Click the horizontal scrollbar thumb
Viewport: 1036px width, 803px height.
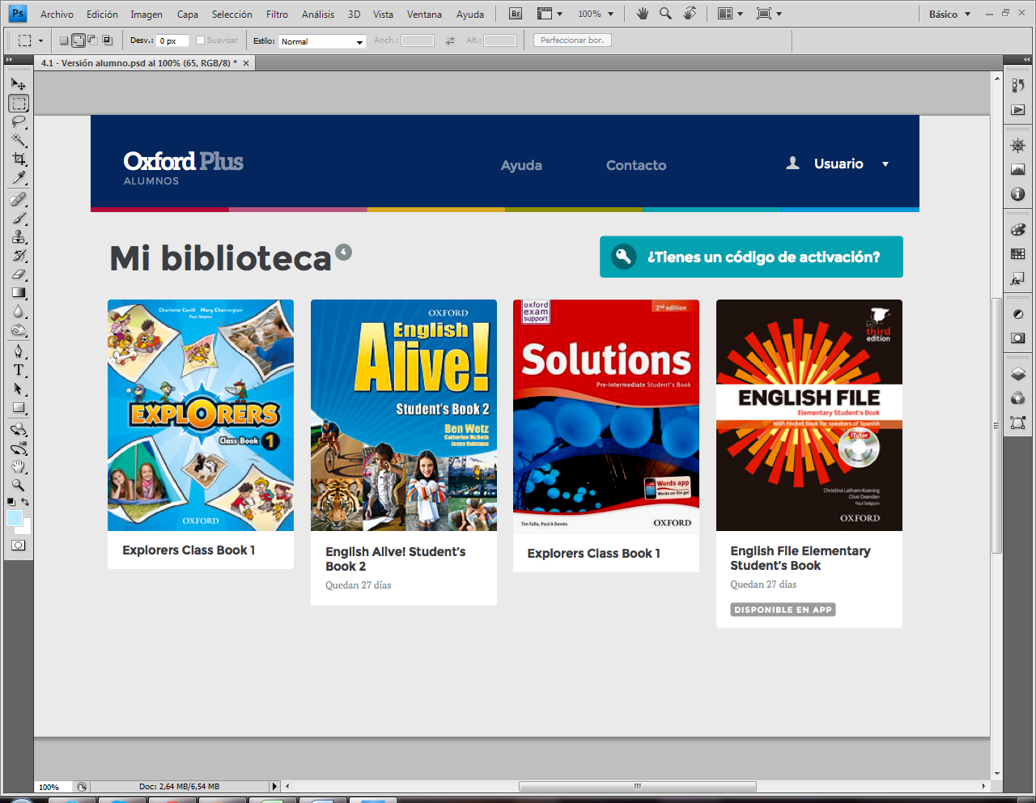tap(637, 786)
